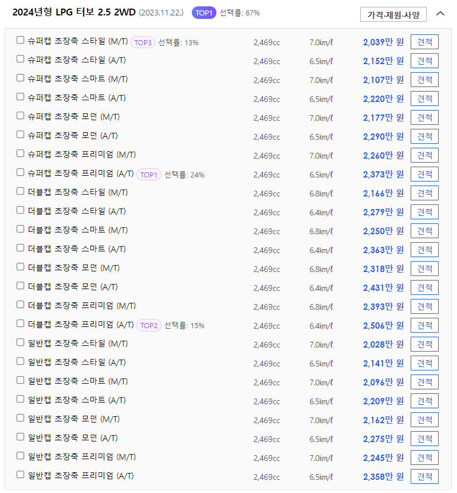The height and width of the screenshot is (493, 457).
Task: Click 견적 for 일반캡 초장축 모던 (M/T)
Action: 424,420
